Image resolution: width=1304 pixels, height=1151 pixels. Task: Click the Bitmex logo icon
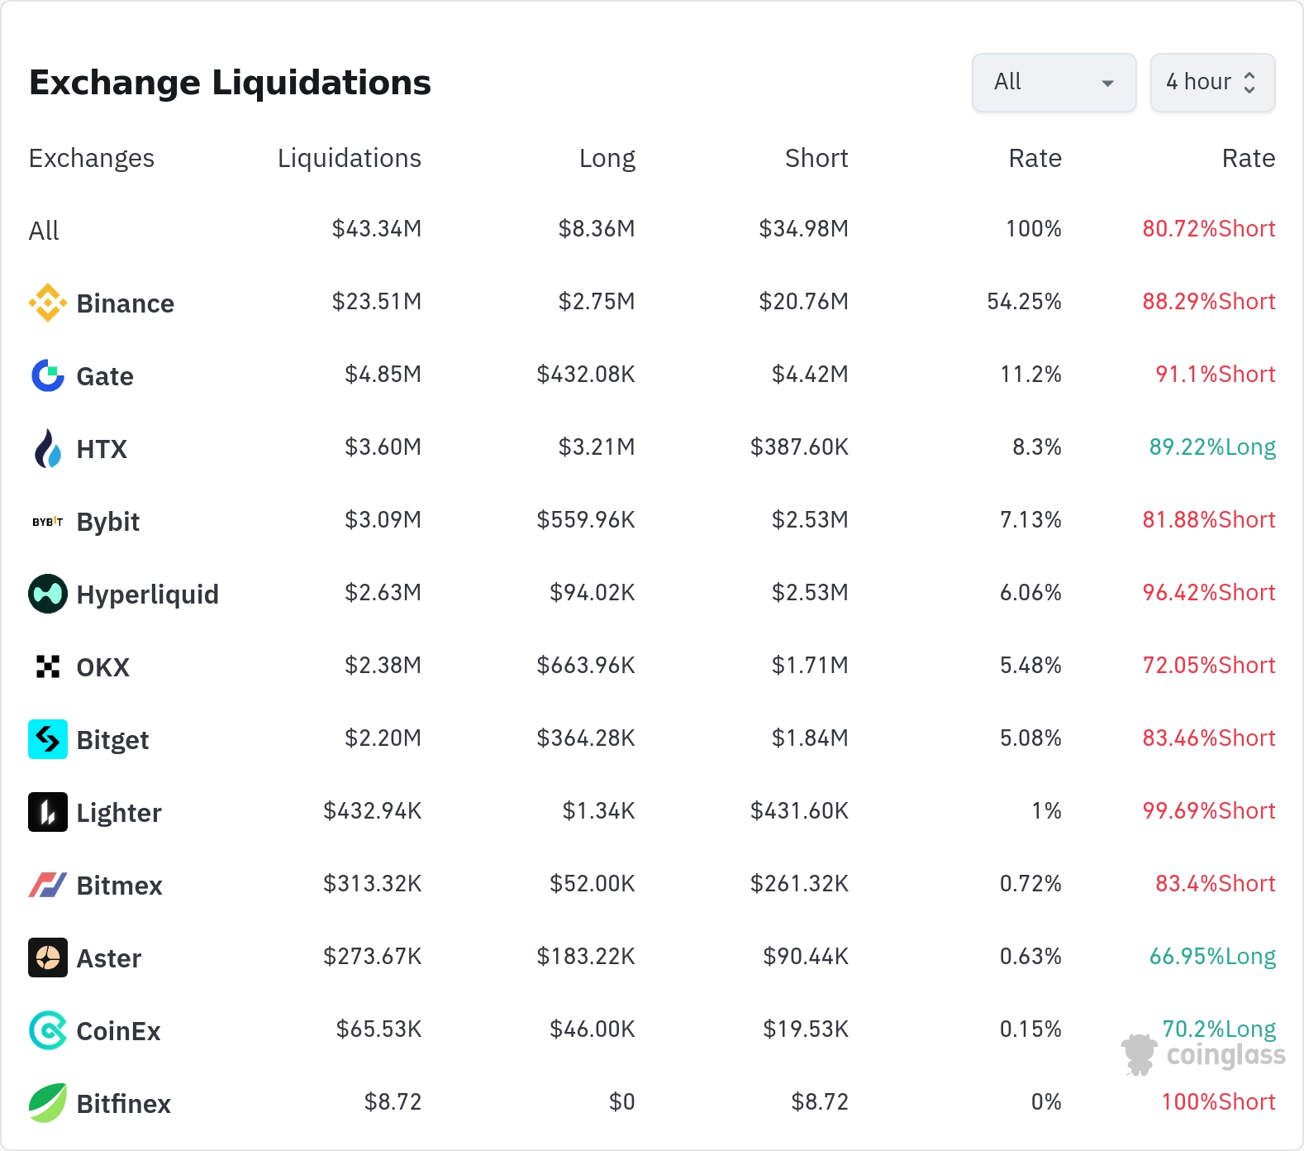tap(48, 885)
